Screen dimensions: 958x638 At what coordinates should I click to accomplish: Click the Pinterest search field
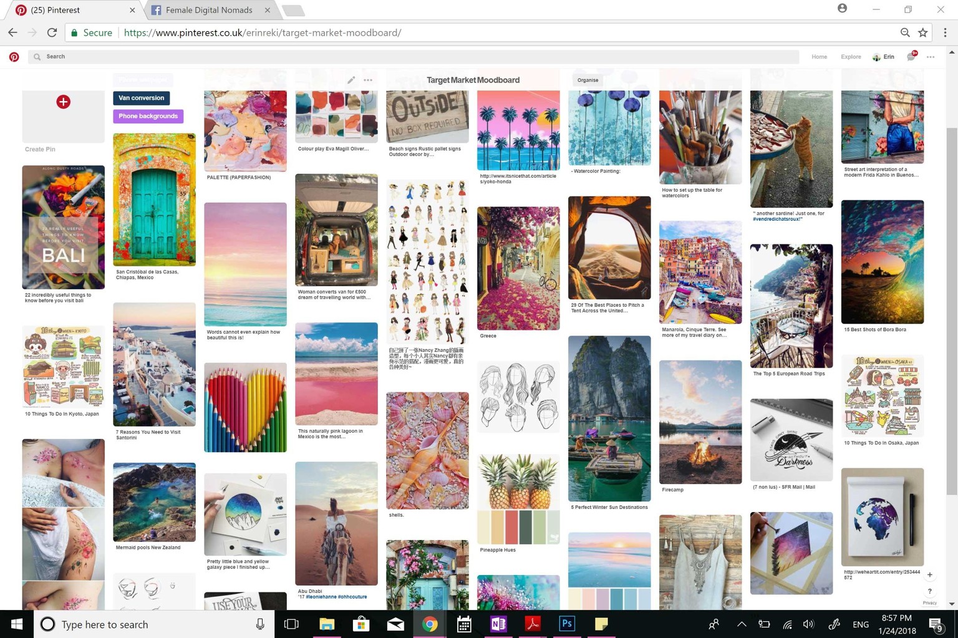pyautogui.click(x=414, y=57)
